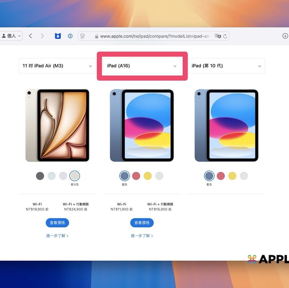The image size is (289, 288).
Task: Click the 1Password extension icon
Action: pyautogui.click(x=70, y=36)
